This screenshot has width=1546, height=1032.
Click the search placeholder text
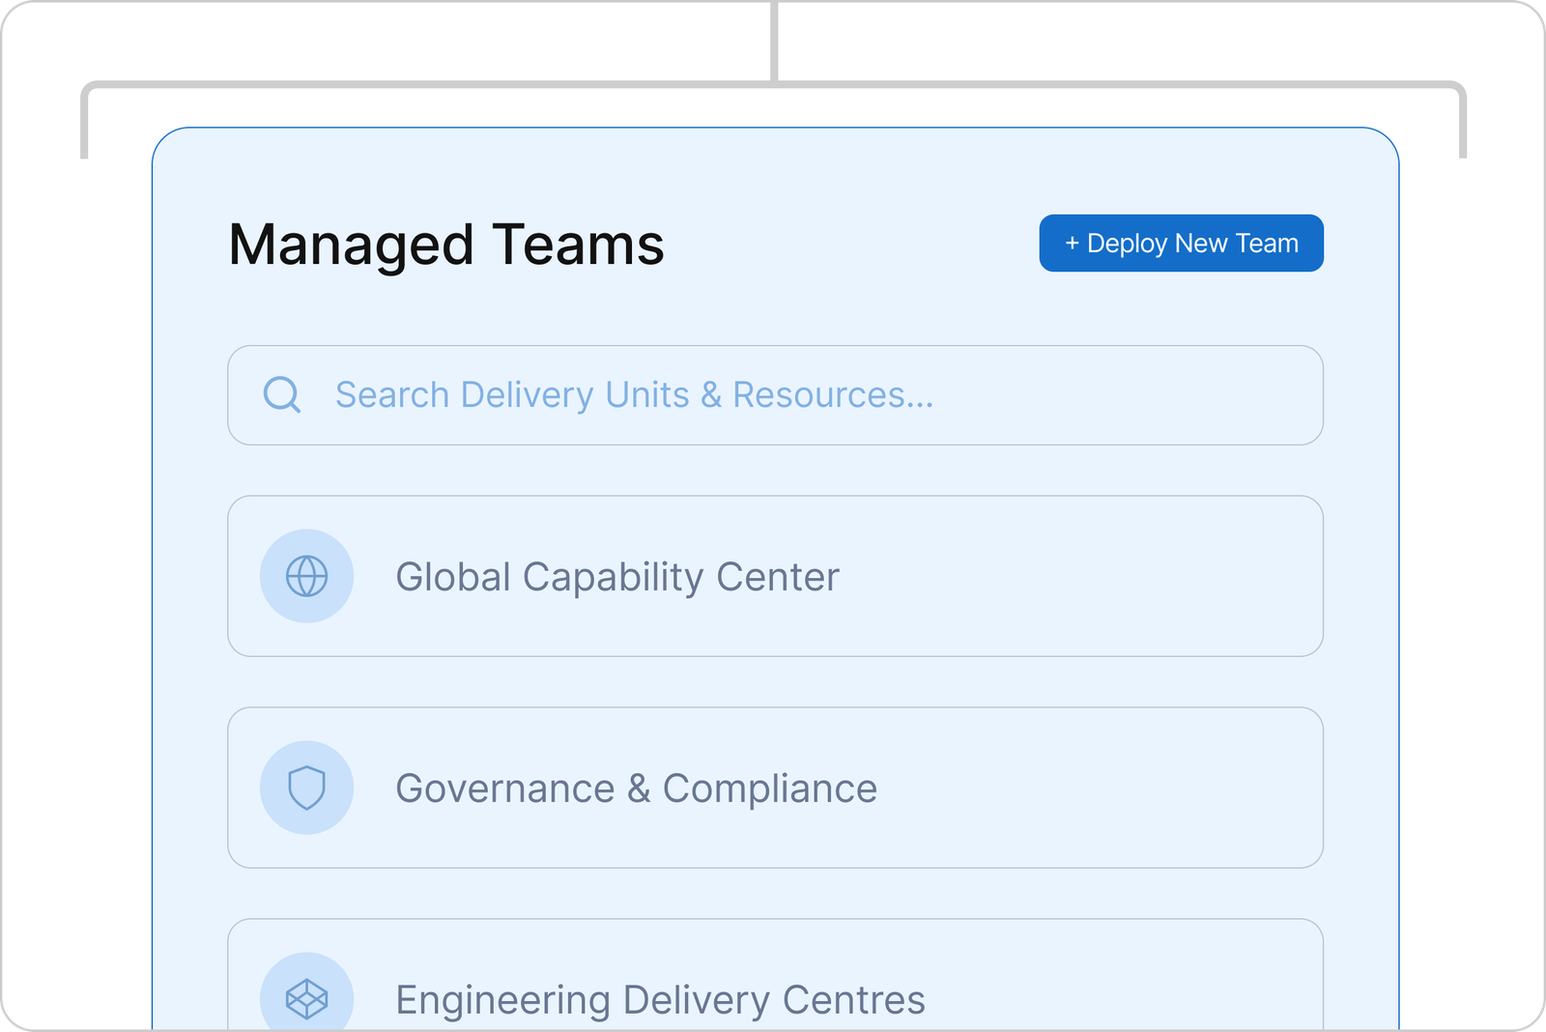tap(634, 395)
